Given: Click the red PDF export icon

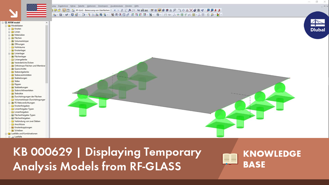Looking at the screenshot, I should click(x=216, y=10).
